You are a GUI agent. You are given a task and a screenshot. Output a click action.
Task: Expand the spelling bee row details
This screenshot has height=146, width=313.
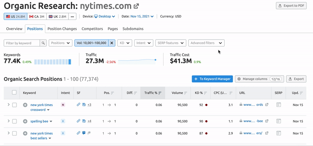[x=8, y=121]
